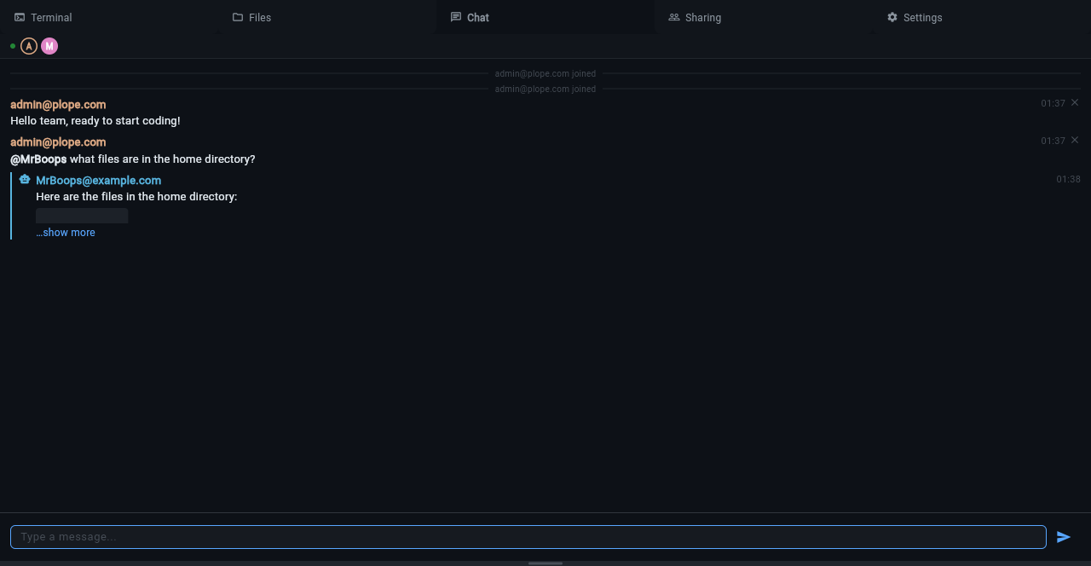Delete the '@MrBoops what files' message with X
This screenshot has width=1091, height=566.
click(x=1075, y=140)
